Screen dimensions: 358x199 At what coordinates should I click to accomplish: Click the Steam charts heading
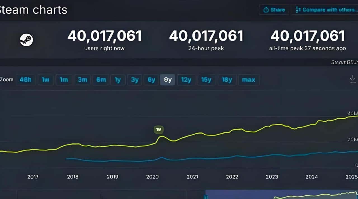click(33, 10)
